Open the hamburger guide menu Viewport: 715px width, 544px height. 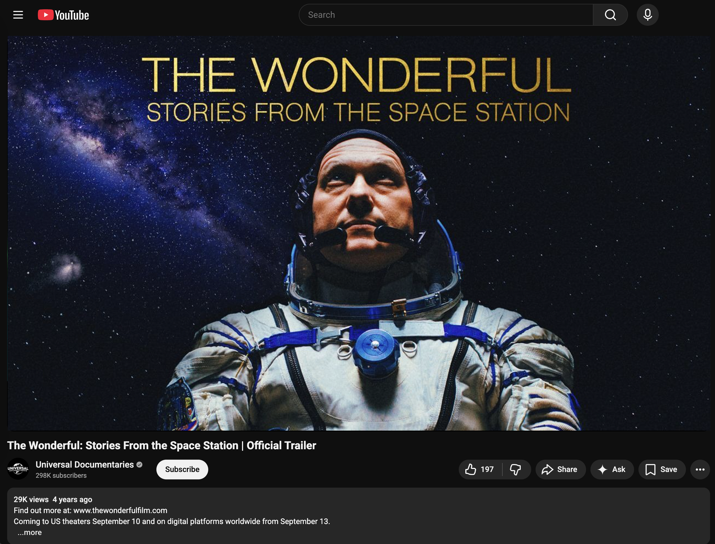(18, 15)
